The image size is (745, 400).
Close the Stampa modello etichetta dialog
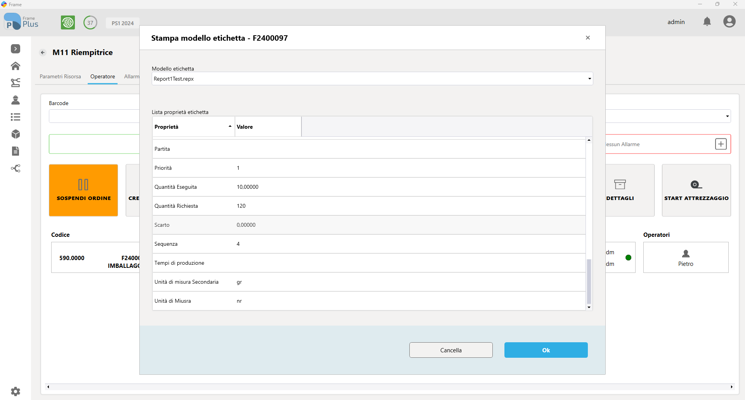click(588, 38)
